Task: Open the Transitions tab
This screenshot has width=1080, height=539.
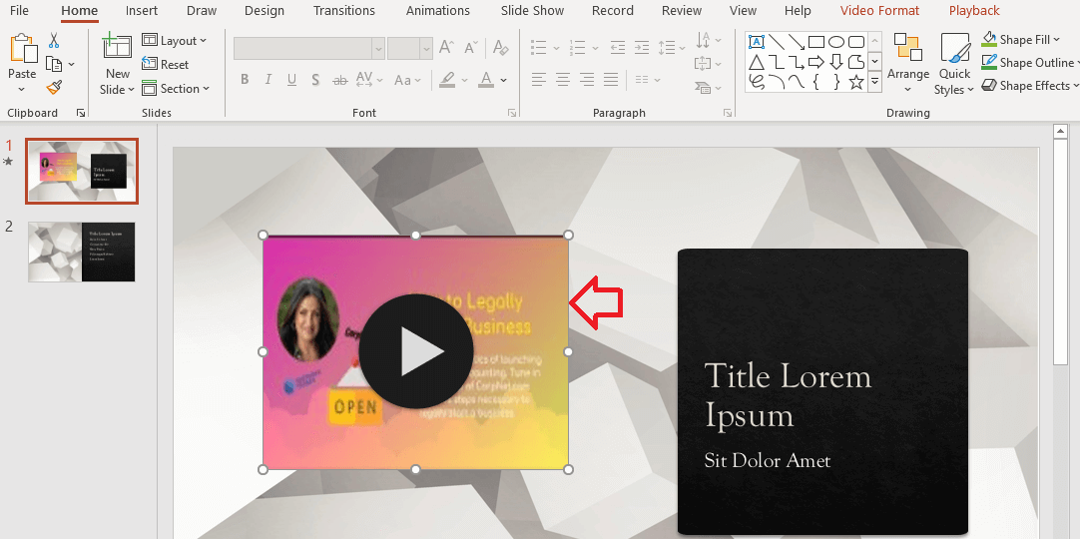Action: (x=344, y=11)
